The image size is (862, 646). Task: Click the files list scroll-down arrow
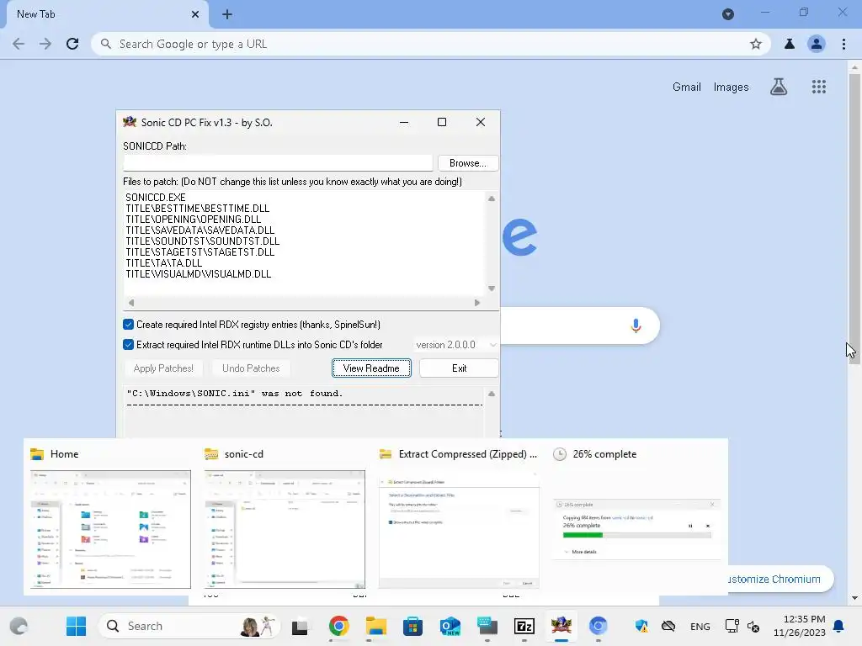(x=492, y=289)
